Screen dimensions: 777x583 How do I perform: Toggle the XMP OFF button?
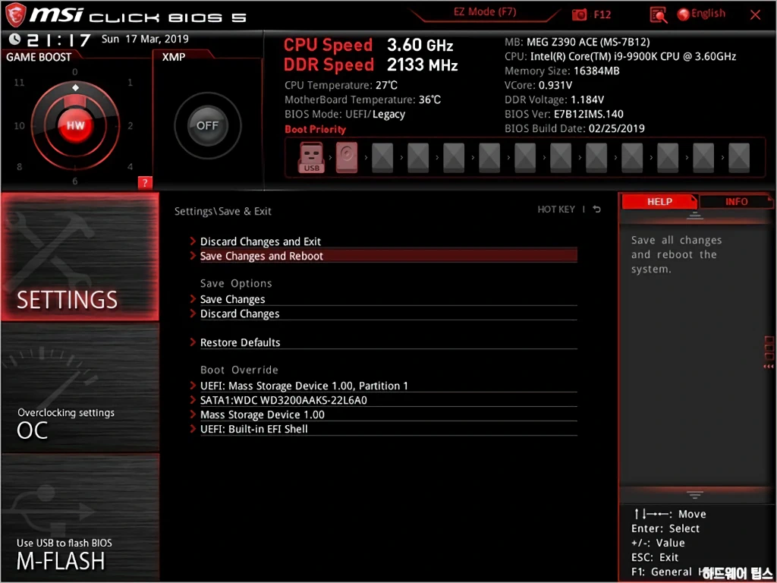[207, 125]
